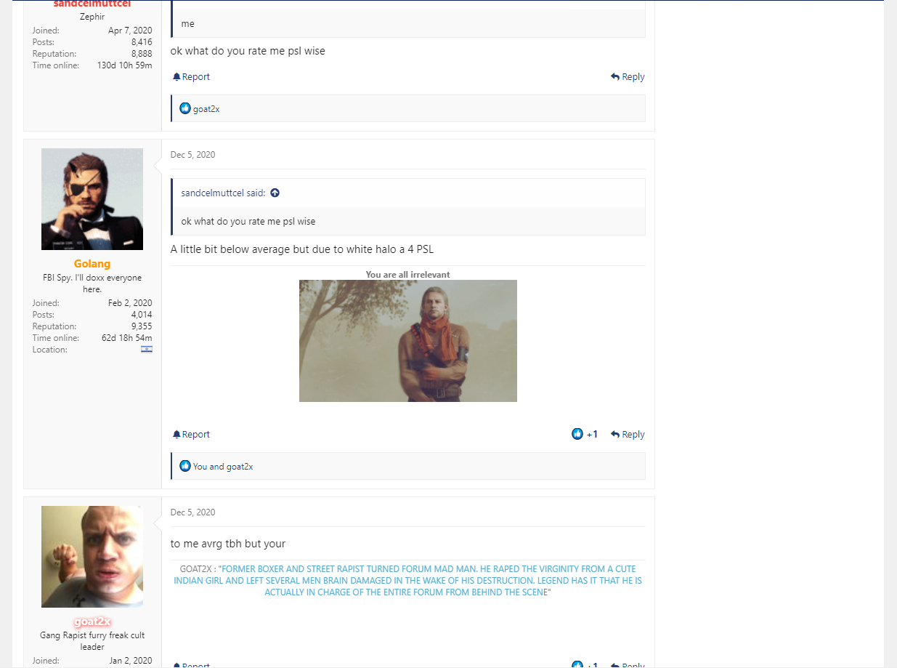Screen dimensions: 897x668
Task: Report sandcelmuttcel's post about psl rating
Action: pyautogui.click(x=191, y=77)
